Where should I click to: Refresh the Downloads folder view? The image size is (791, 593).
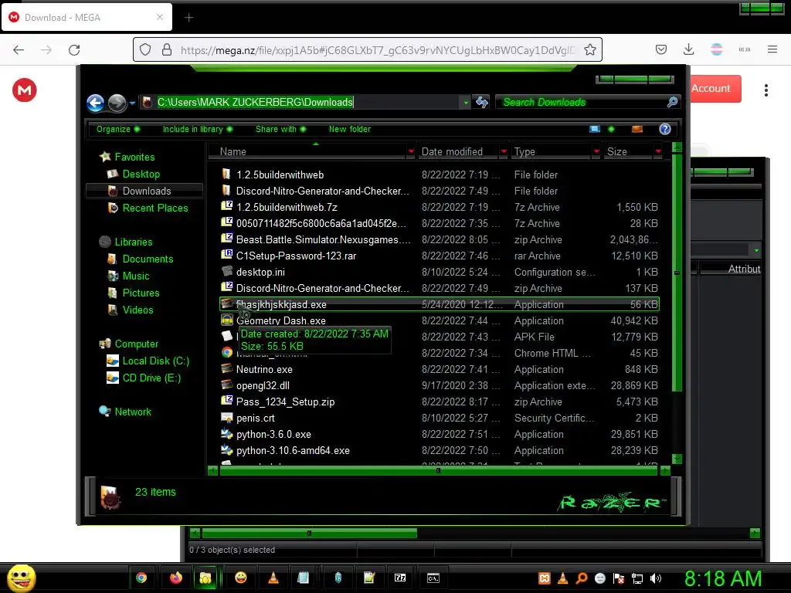(482, 103)
